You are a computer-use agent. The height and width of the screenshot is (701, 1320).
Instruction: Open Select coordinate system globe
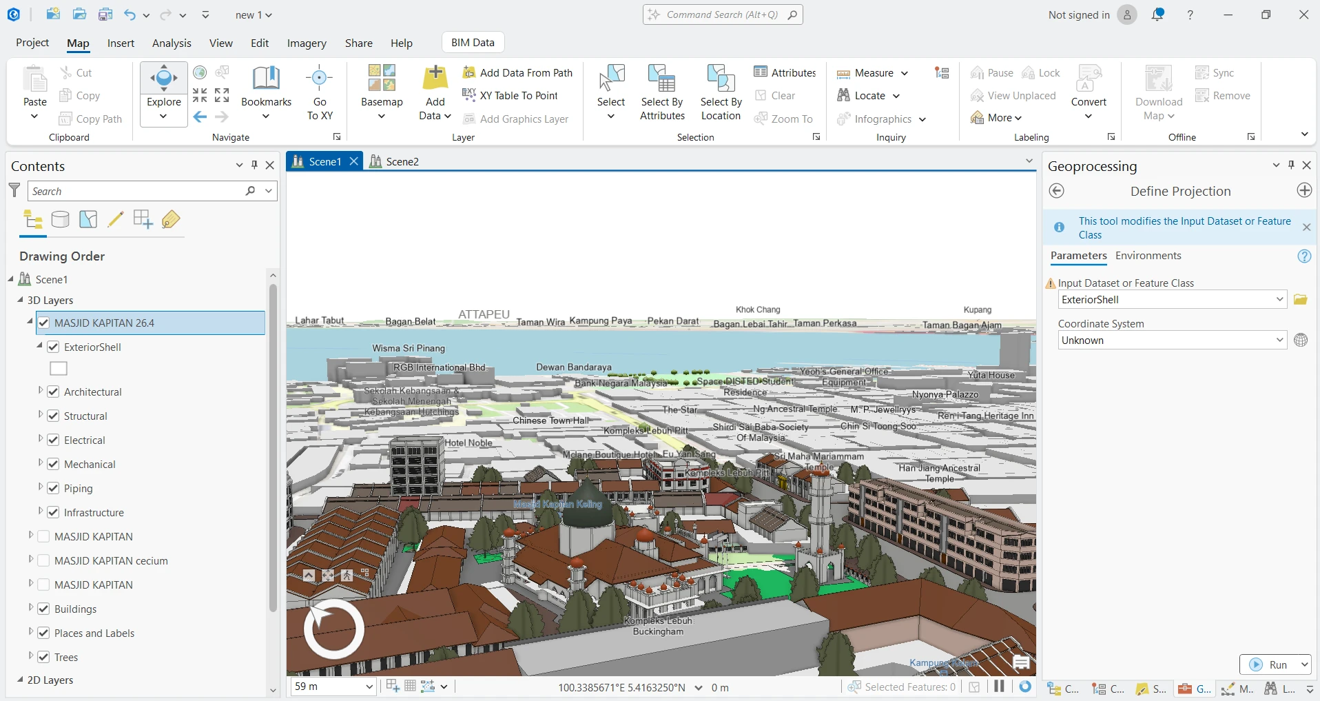pos(1301,341)
